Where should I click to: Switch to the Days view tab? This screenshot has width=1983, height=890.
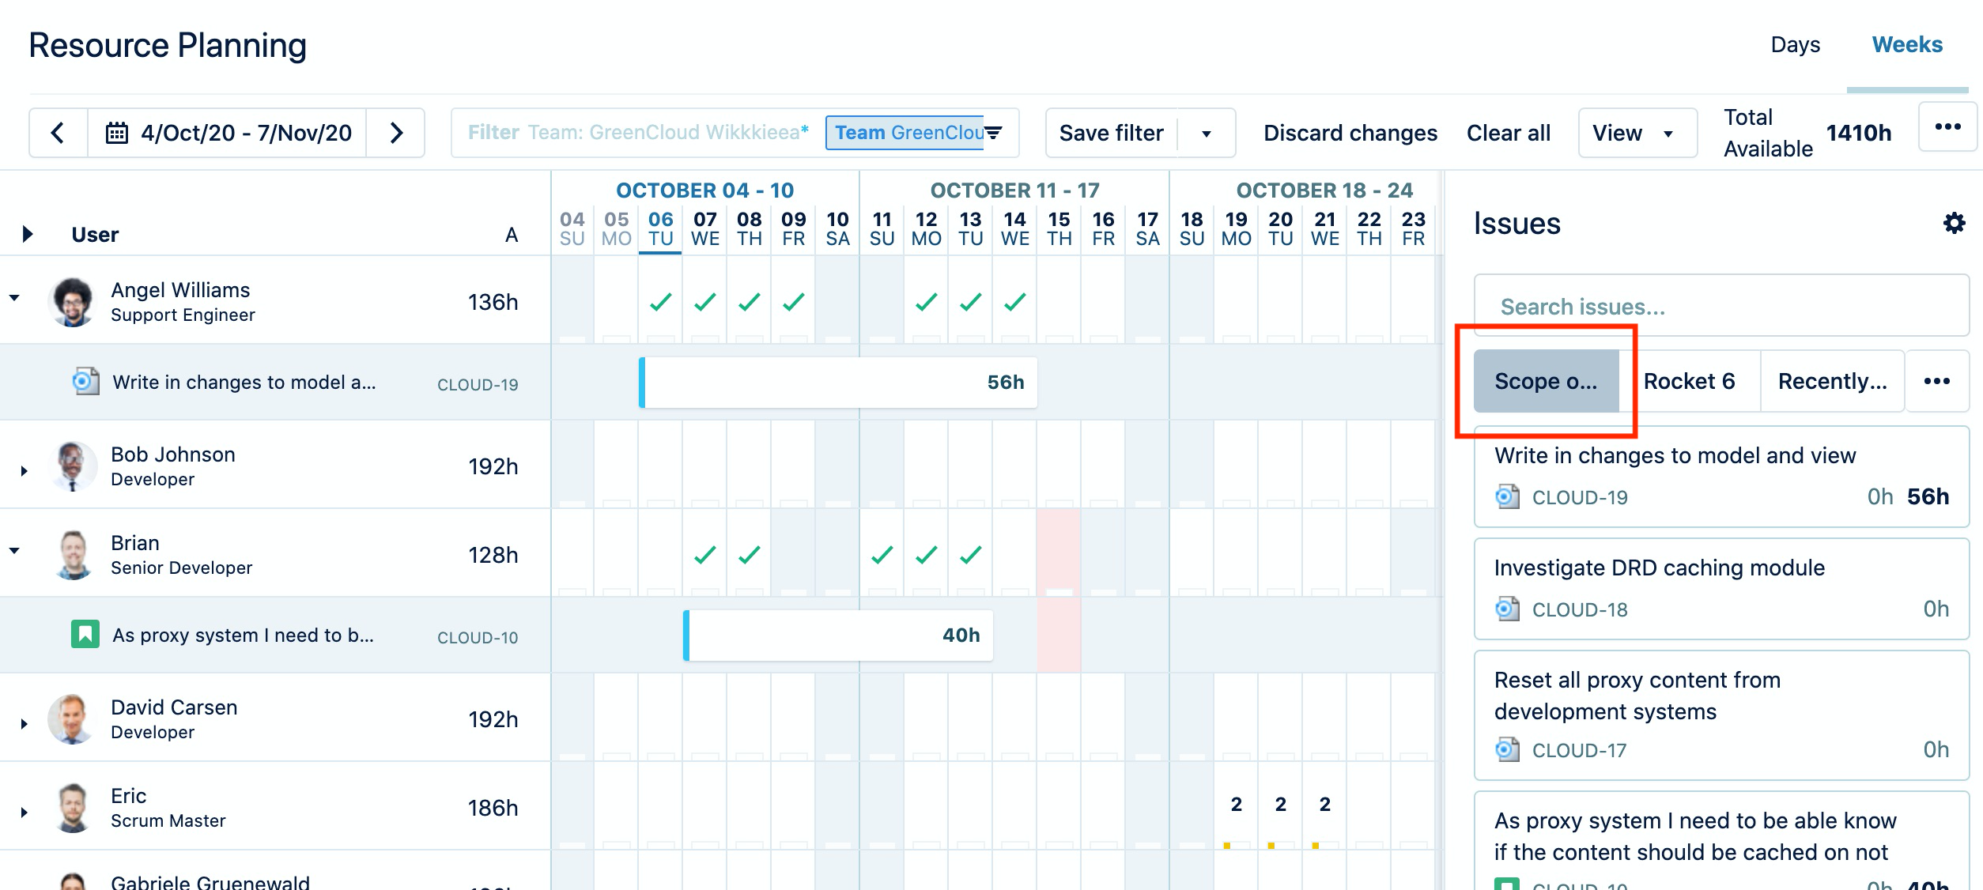(1795, 45)
